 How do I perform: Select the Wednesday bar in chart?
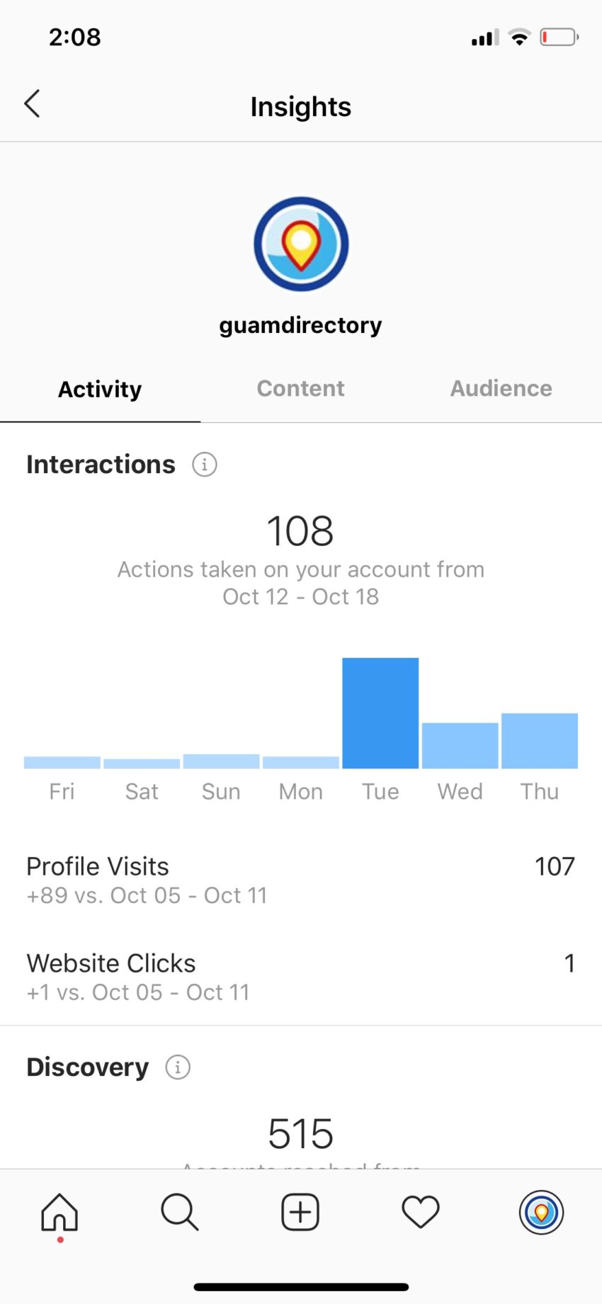click(460, 745)
